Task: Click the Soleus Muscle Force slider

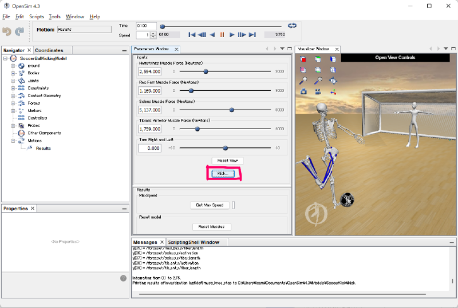Action: coord(232,110)
